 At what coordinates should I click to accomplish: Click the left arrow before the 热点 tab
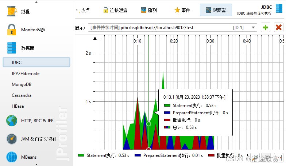point(77,10)
